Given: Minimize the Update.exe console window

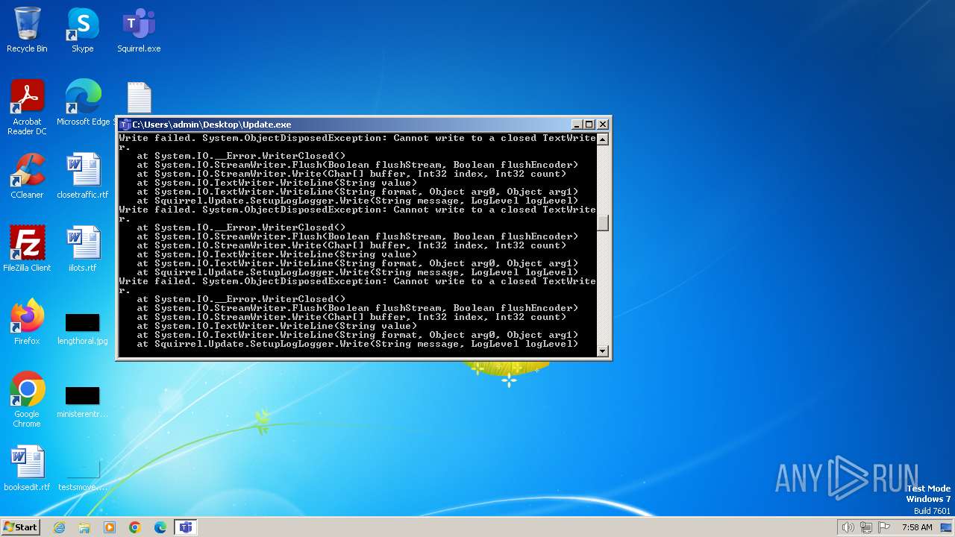Looking at the screenshot, I should point(577,125).
